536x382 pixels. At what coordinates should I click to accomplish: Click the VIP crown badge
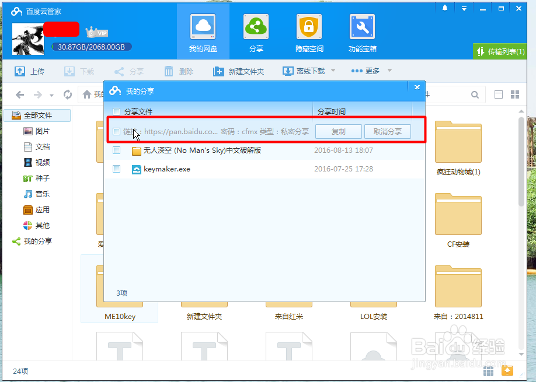(x=96, y=33)
